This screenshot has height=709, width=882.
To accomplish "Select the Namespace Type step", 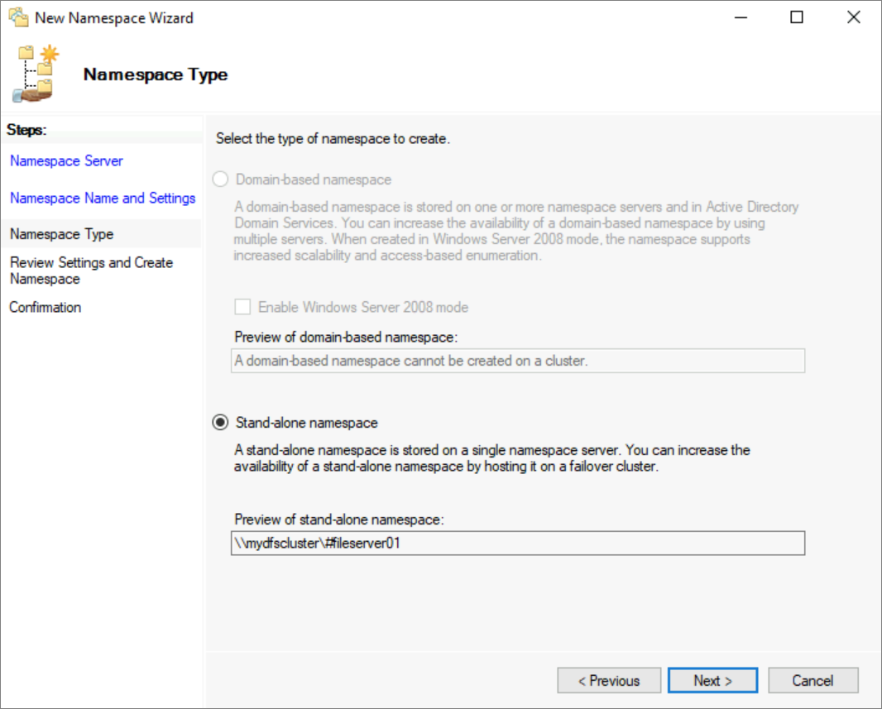I will [61, 234].
